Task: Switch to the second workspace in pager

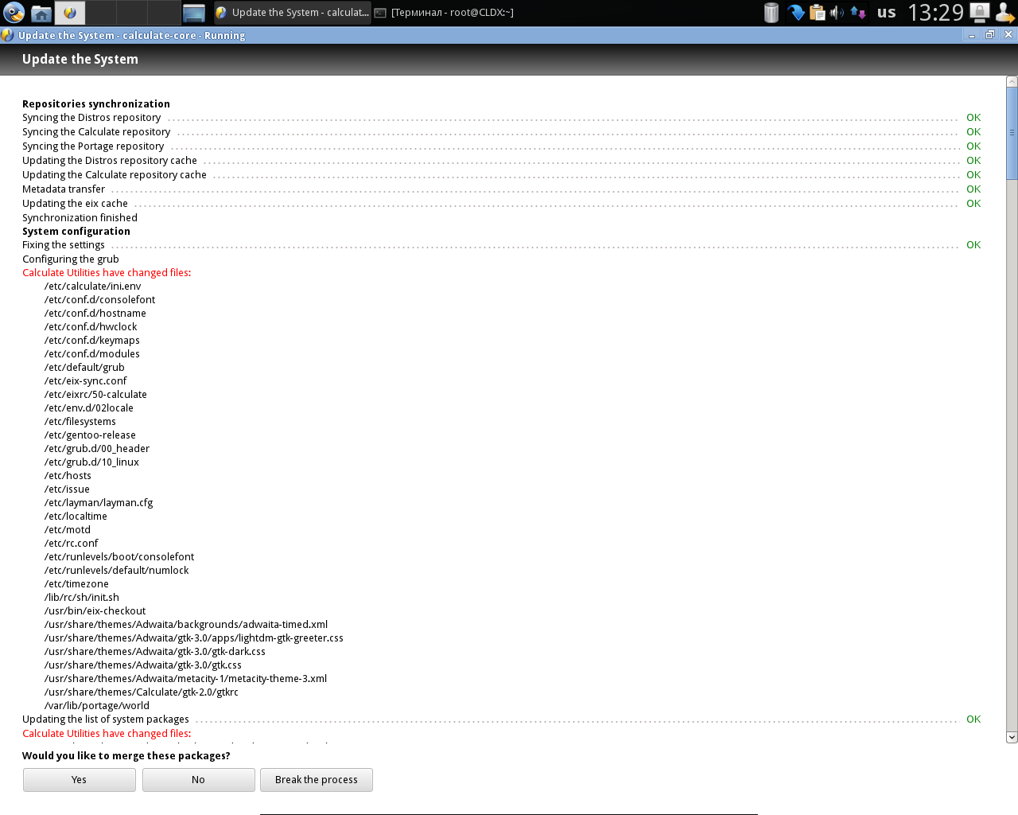Action: pyautogui.click(x=101, y=13)
